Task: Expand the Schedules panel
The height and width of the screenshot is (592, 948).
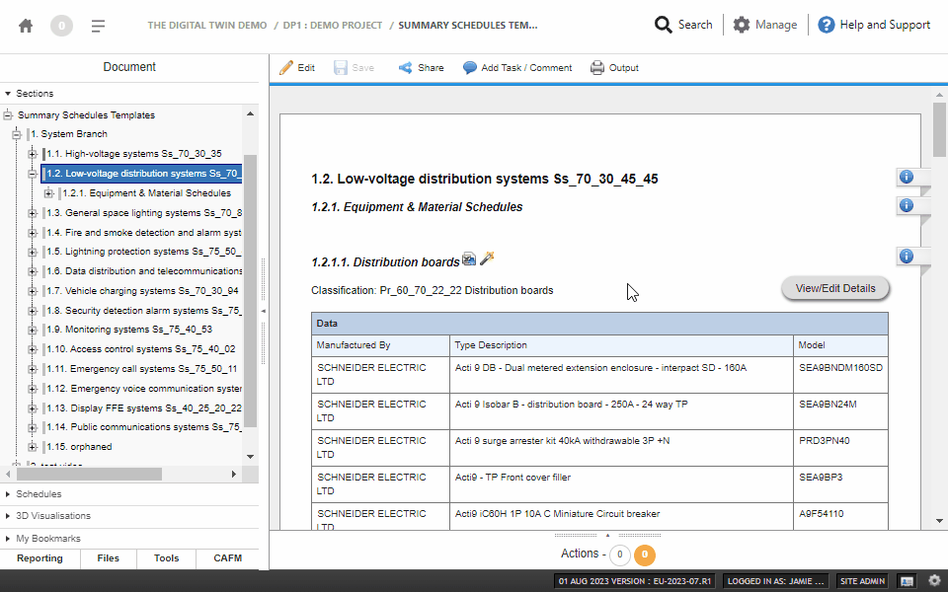Action: coord(39,493)
